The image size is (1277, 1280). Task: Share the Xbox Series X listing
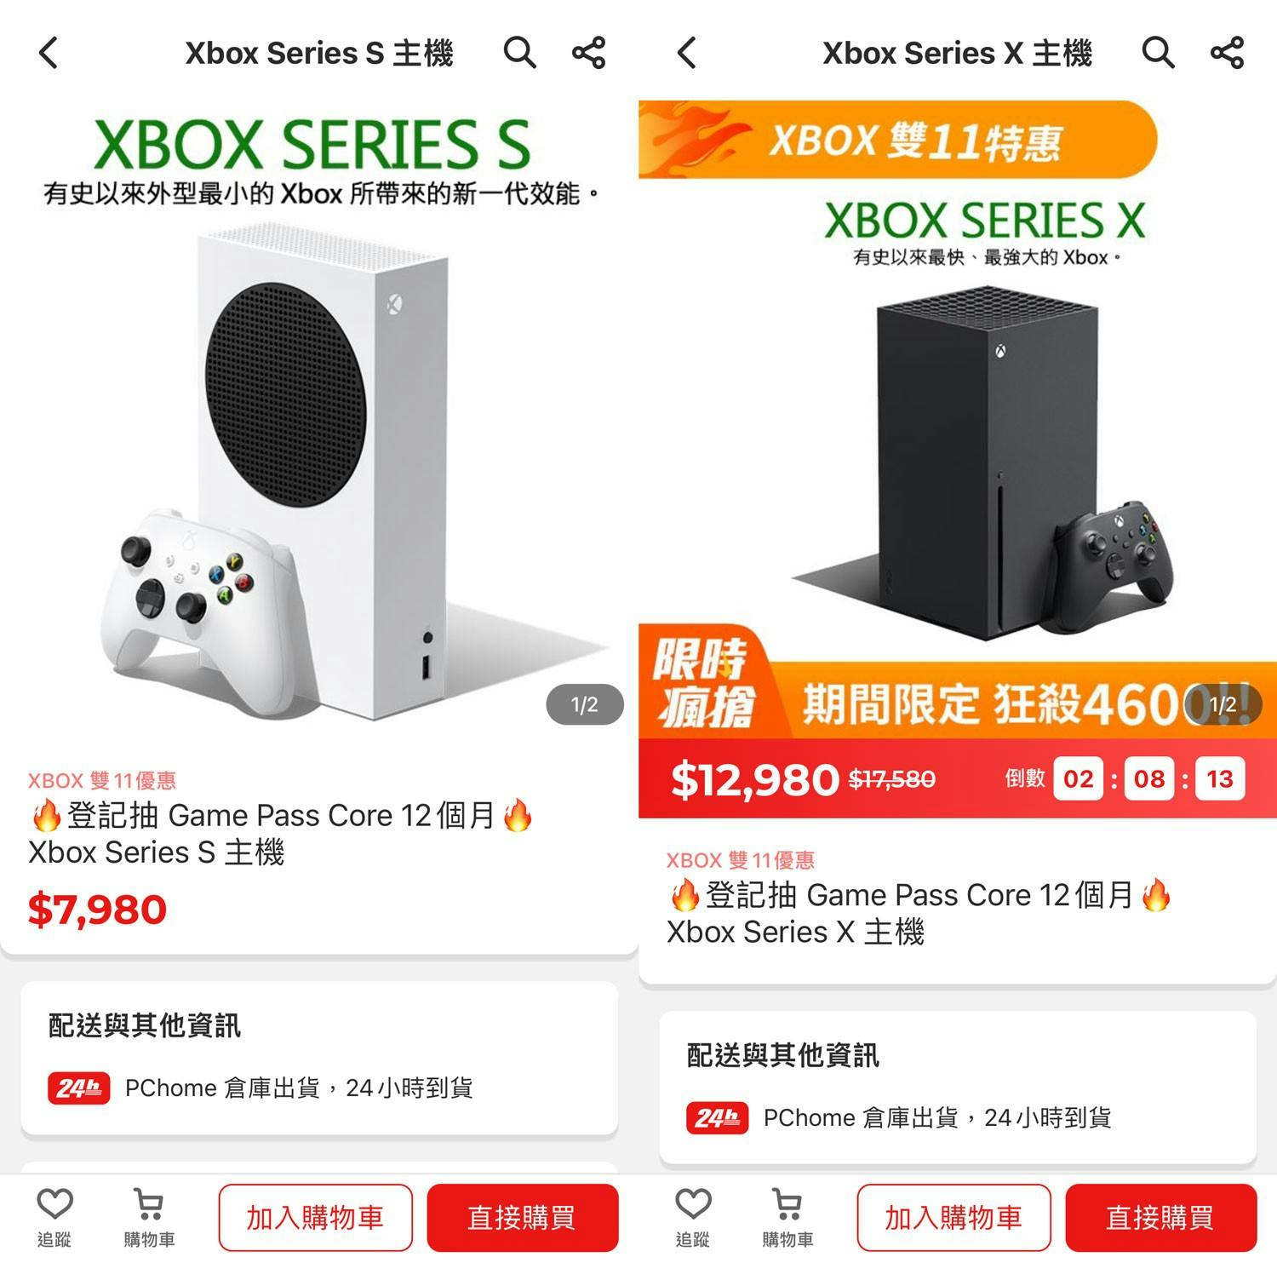tap(1227, 53)
